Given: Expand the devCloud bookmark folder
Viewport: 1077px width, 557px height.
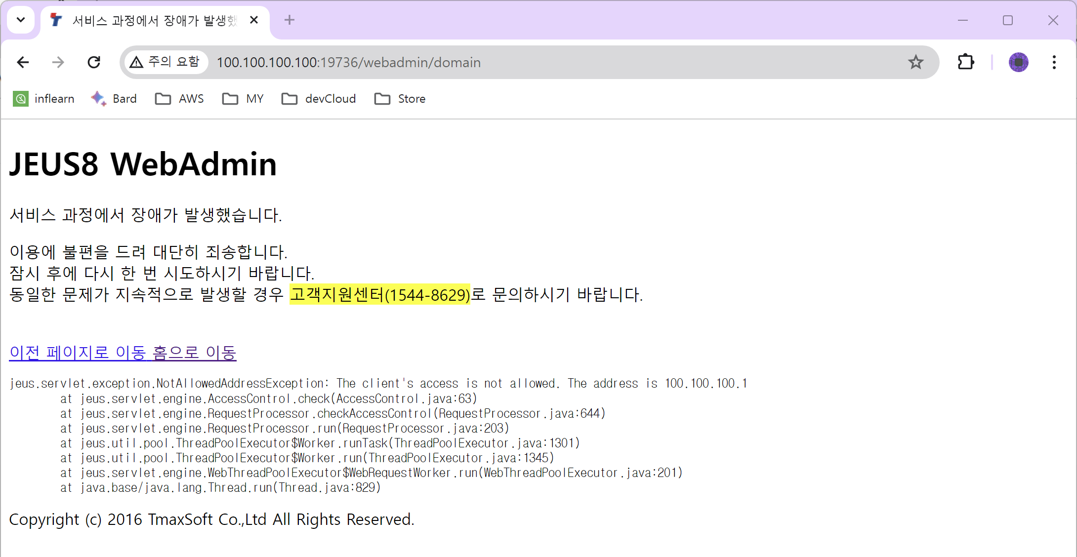Looking at the screenshot, I should point(319,99).
